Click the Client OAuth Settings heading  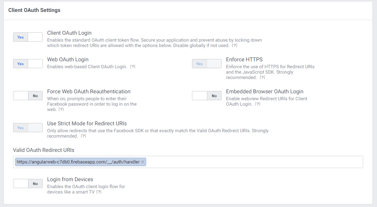pyautogui.click(x=34, y=10)
